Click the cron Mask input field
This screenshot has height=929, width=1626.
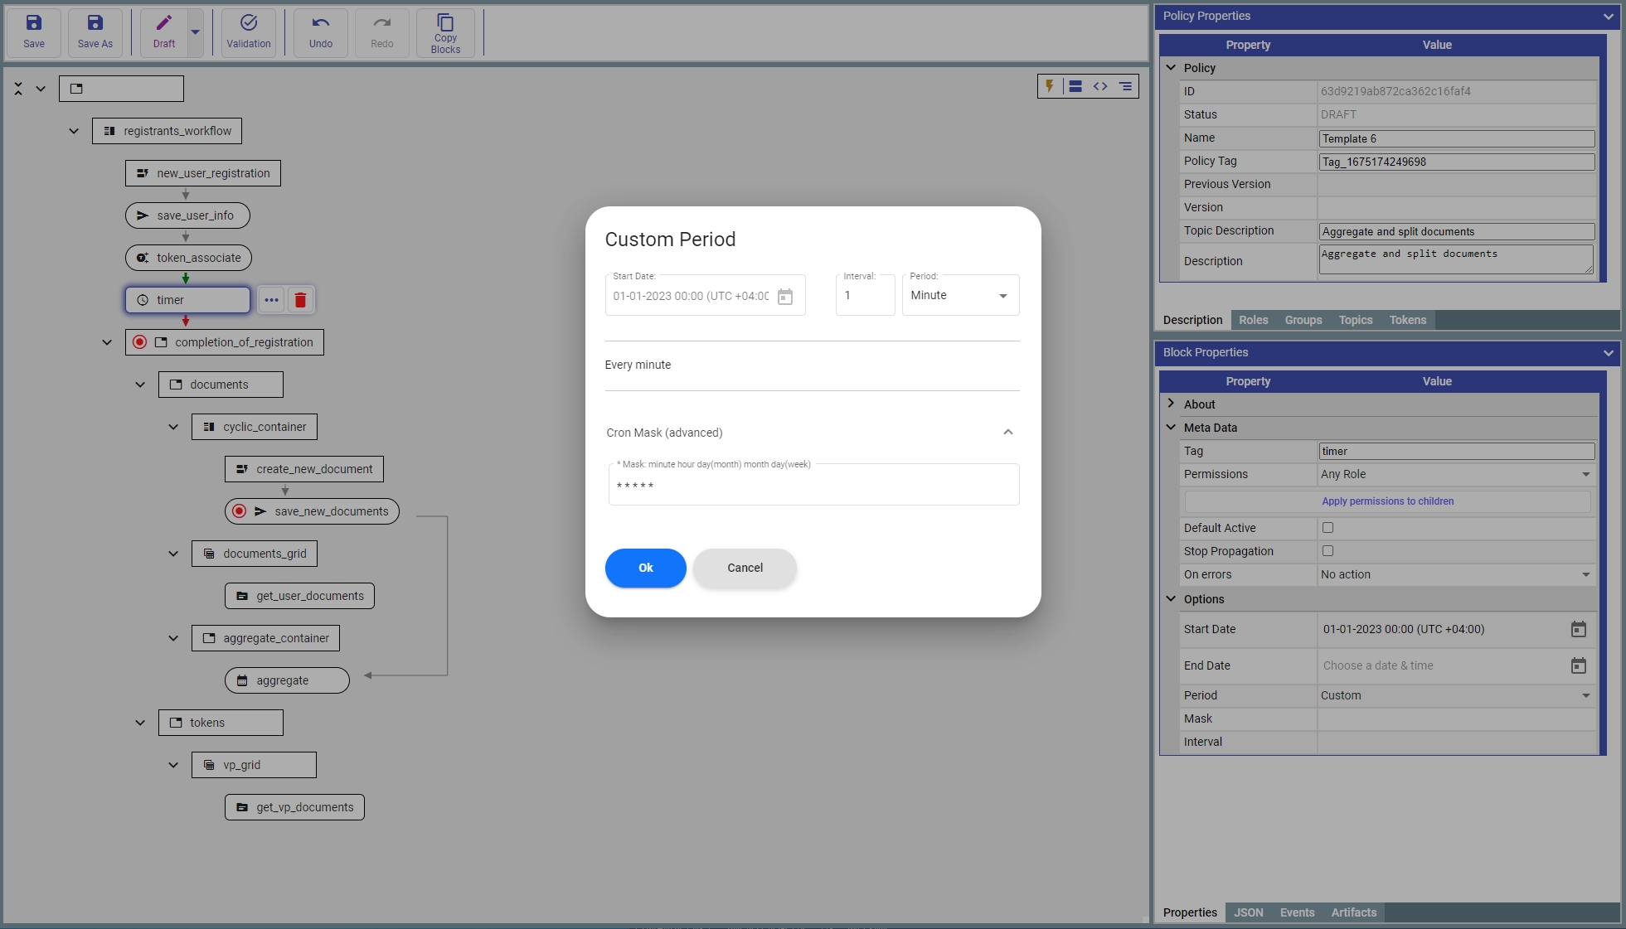point(813,486)
